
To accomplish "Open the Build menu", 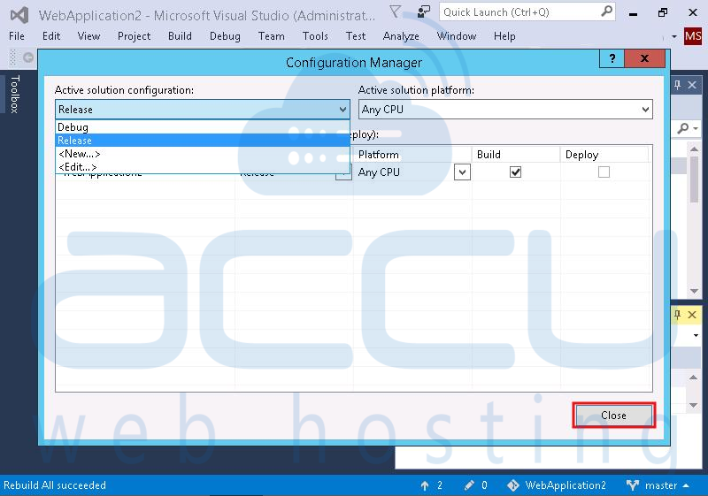I will coord(180,36).
